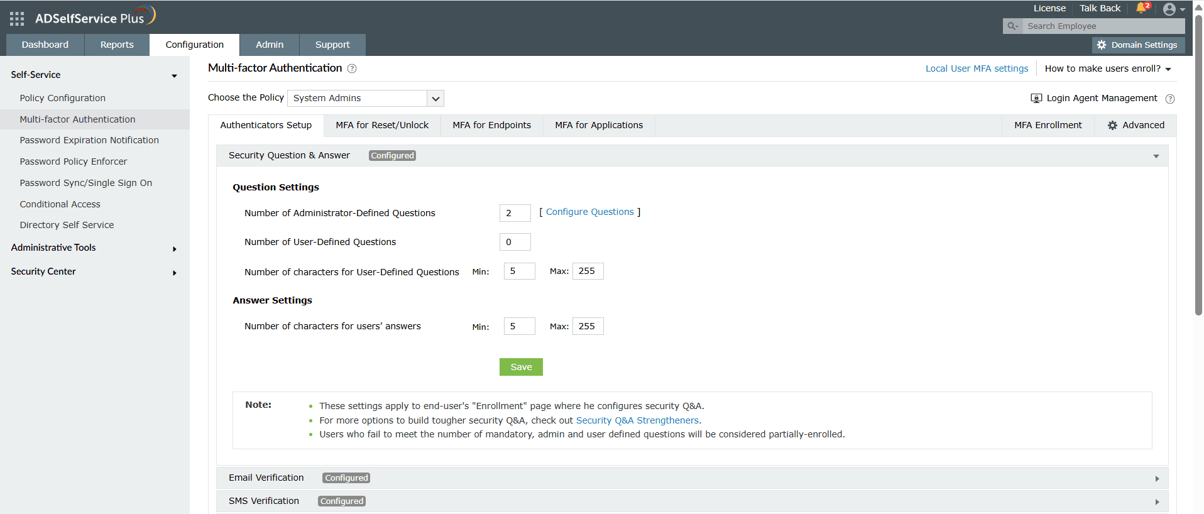Click the employee search magnifier icon

pyautogui.click(x=1012, y=26)
